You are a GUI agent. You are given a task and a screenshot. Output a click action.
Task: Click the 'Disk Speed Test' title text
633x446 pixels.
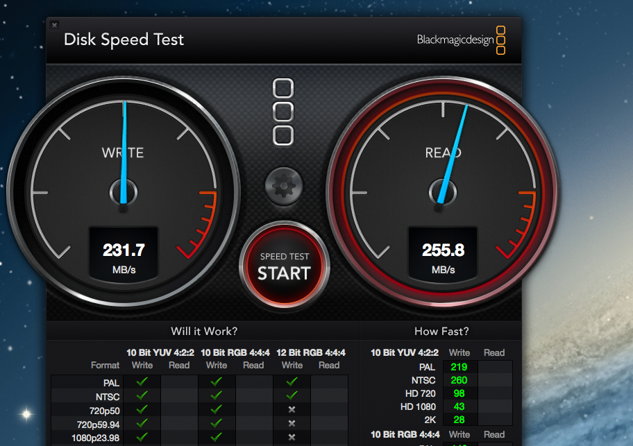coord(124,40)
